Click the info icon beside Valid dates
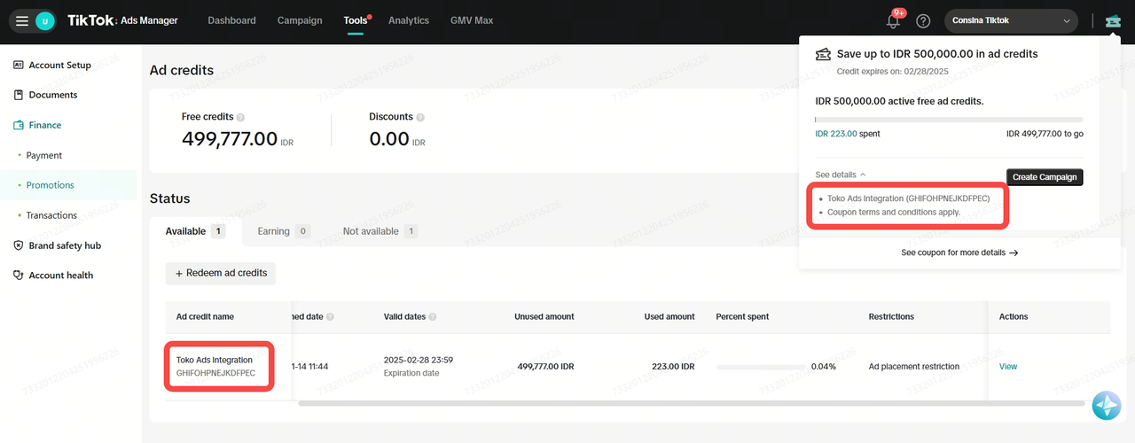1135x443 pixels. click(x=433, y=316)
